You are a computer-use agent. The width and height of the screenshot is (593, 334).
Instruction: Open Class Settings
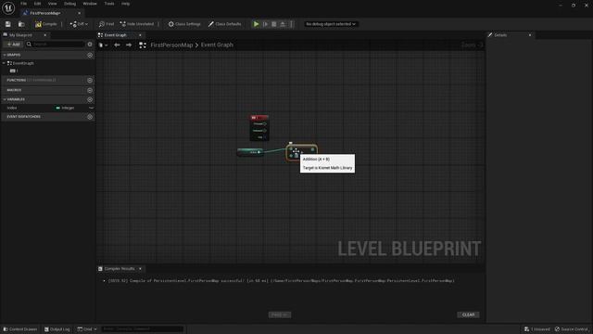184,24
